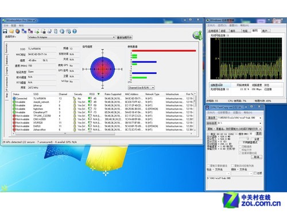The width and height of the screenshot is (287, 215).
Task: Click the single document page icon in WirelessMon toolbar
Action: pyautogui.click(x=56, y=31)
